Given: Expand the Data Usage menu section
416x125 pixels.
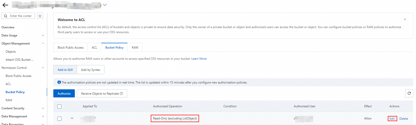Looking at the screenshot, I should tap(43, 35).
